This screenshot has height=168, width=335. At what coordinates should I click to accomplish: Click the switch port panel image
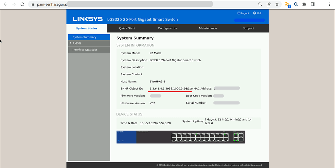tap(181, 137)
